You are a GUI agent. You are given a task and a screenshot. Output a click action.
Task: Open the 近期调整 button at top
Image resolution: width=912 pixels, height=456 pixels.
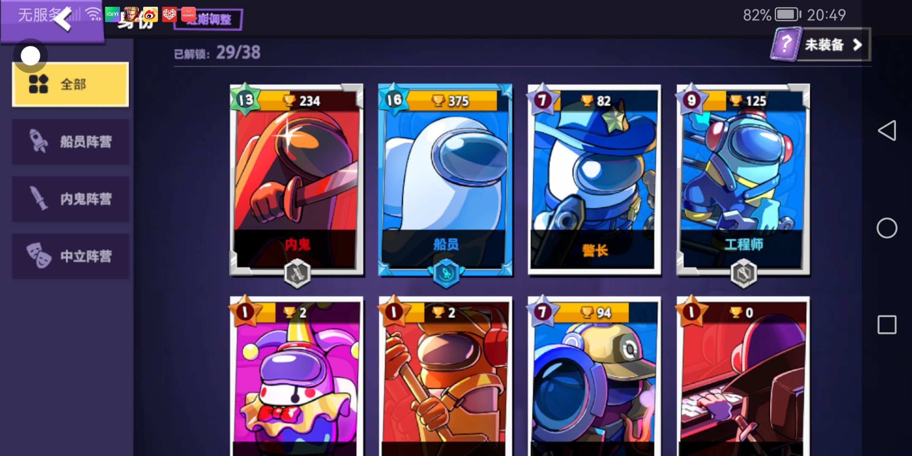208,19
